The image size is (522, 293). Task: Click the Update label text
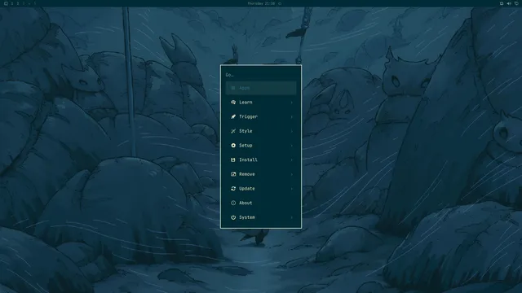[x=247, y=188]
